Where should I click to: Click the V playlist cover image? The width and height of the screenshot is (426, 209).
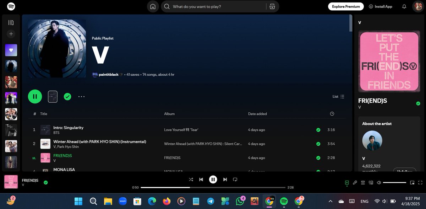click(57, 48)
